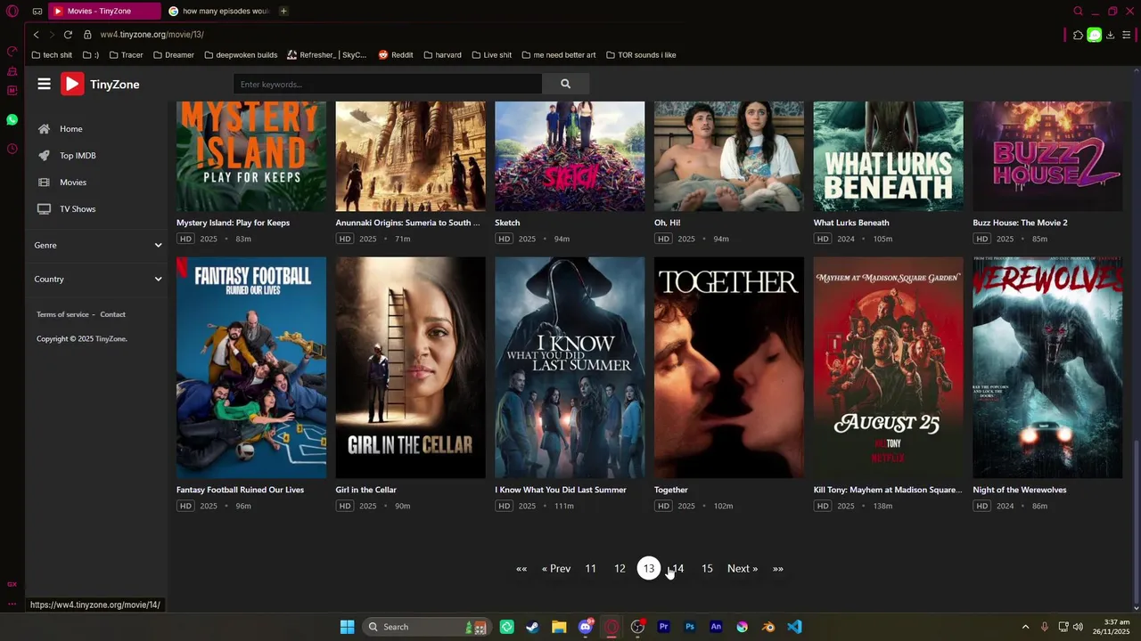Viewport: 1141px width, 641px height.
Task: Expand the Genre dropdown
Action: point(98,245)
